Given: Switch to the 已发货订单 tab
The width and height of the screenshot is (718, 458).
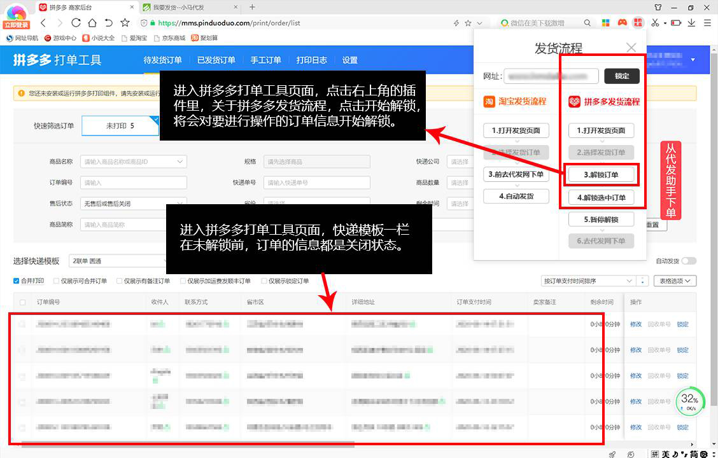Looking at the screenshot, I should [216, 60].
